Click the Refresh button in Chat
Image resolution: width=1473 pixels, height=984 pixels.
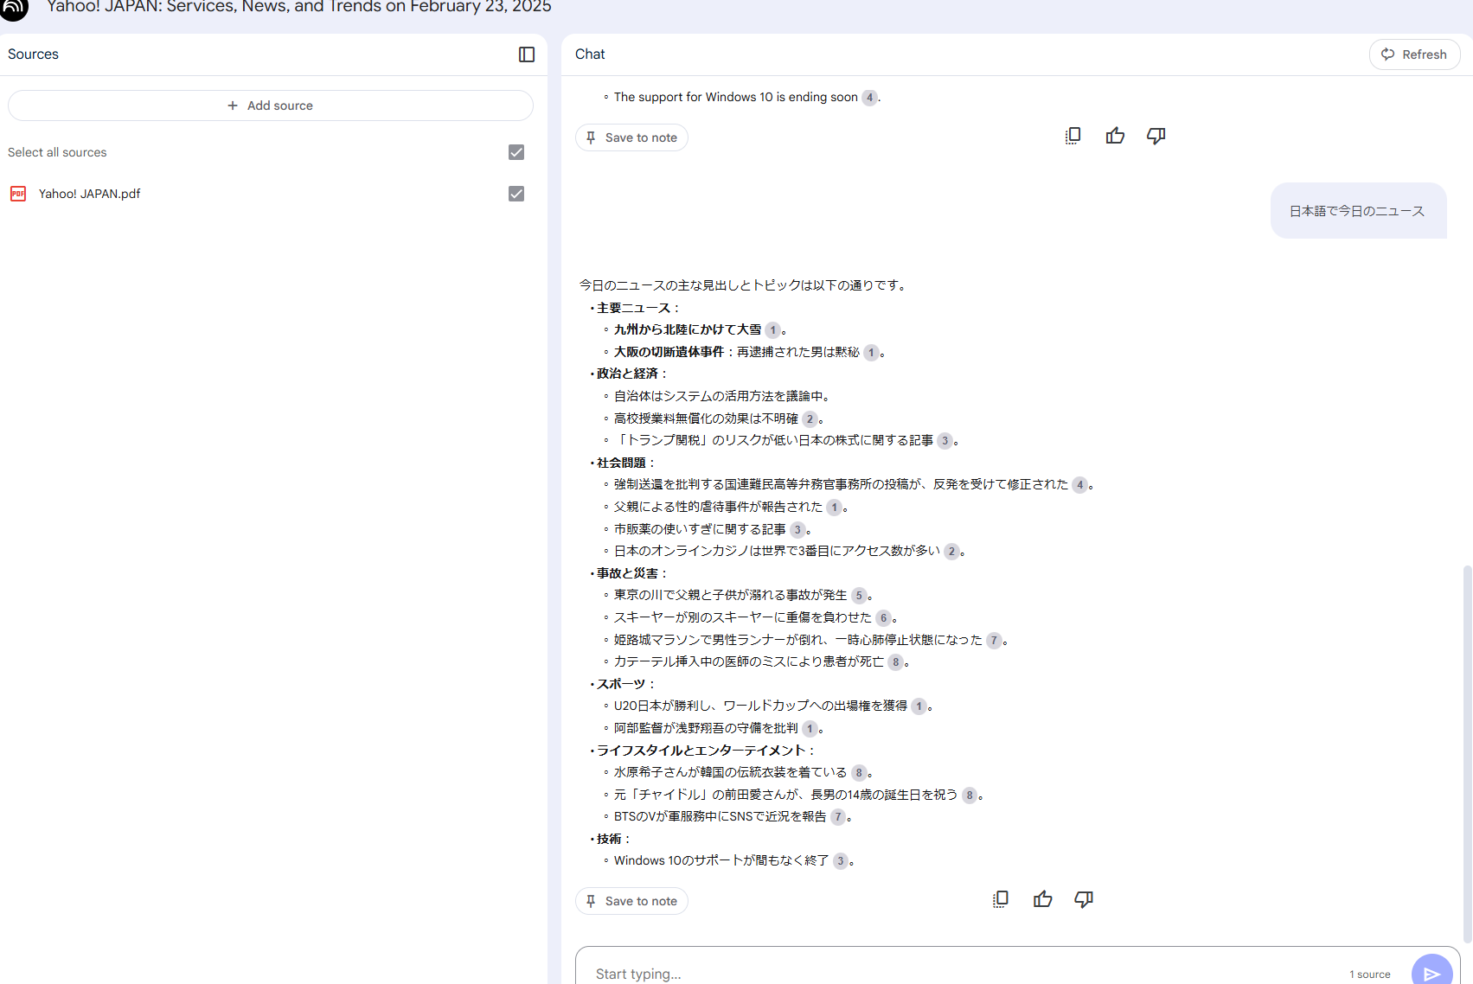point(1414,54)
